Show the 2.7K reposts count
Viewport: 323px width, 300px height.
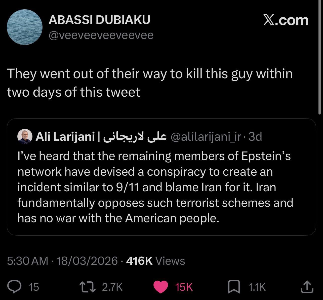click(112, 287)
